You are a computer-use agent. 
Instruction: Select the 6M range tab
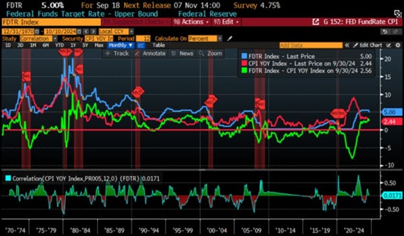46,45
